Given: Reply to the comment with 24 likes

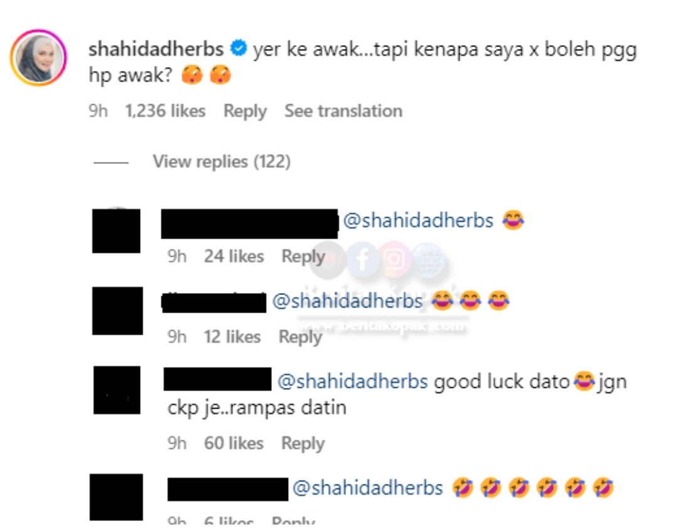Looking at the screenshot, I should 303,257.
